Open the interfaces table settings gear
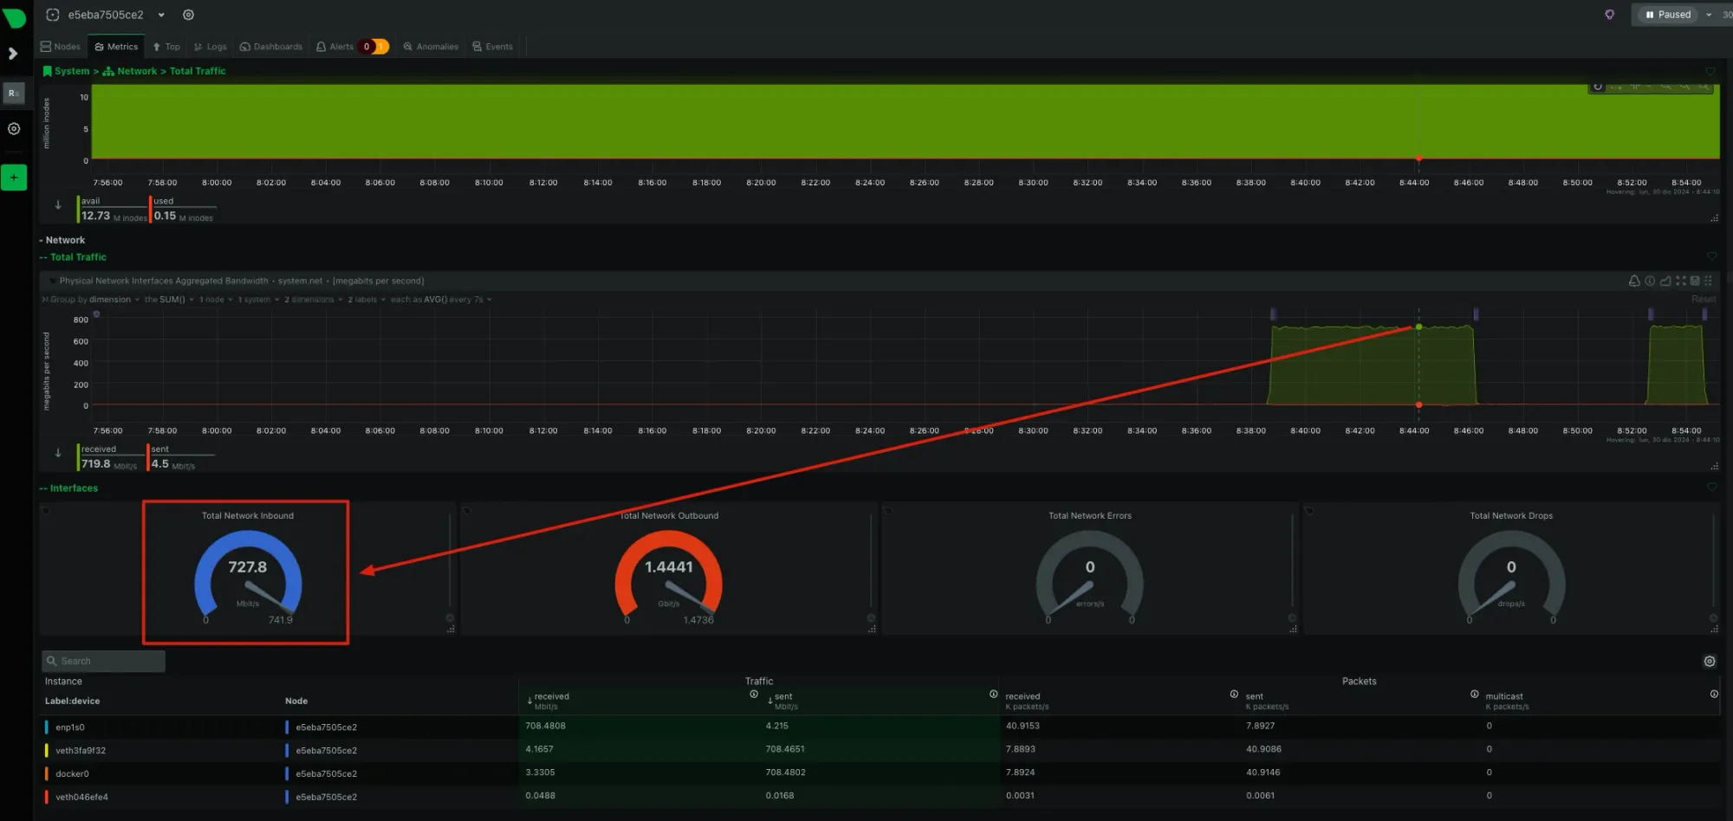 pos(1710,662)
